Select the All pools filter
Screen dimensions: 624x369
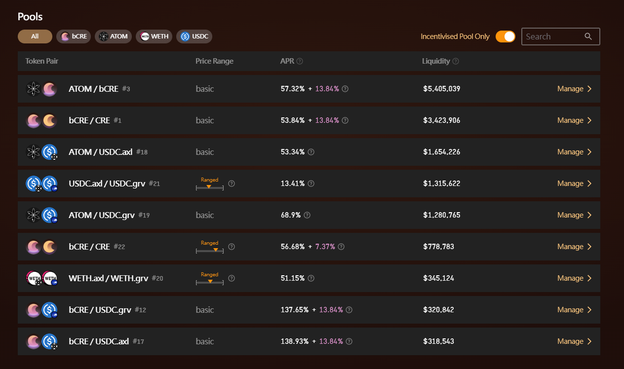click(35, 37)
